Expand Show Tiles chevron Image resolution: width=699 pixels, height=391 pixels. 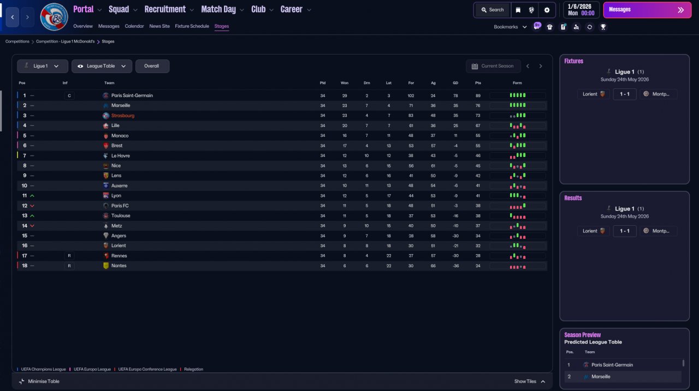click(543, 381)
